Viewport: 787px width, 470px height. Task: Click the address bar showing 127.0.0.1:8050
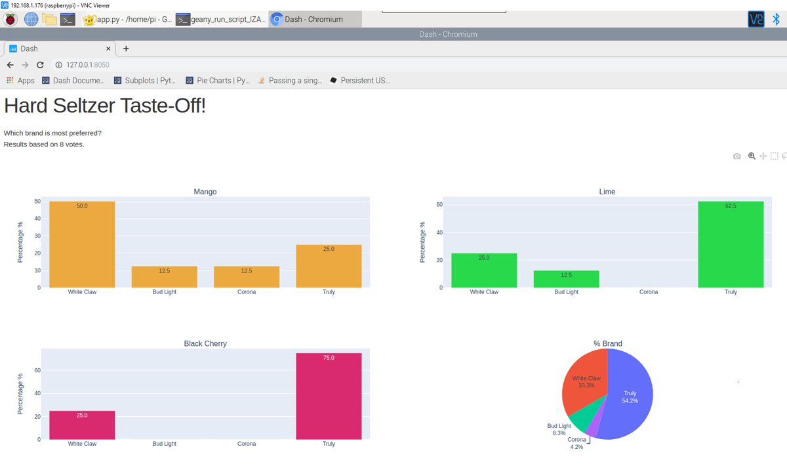(x=393, y=65)
